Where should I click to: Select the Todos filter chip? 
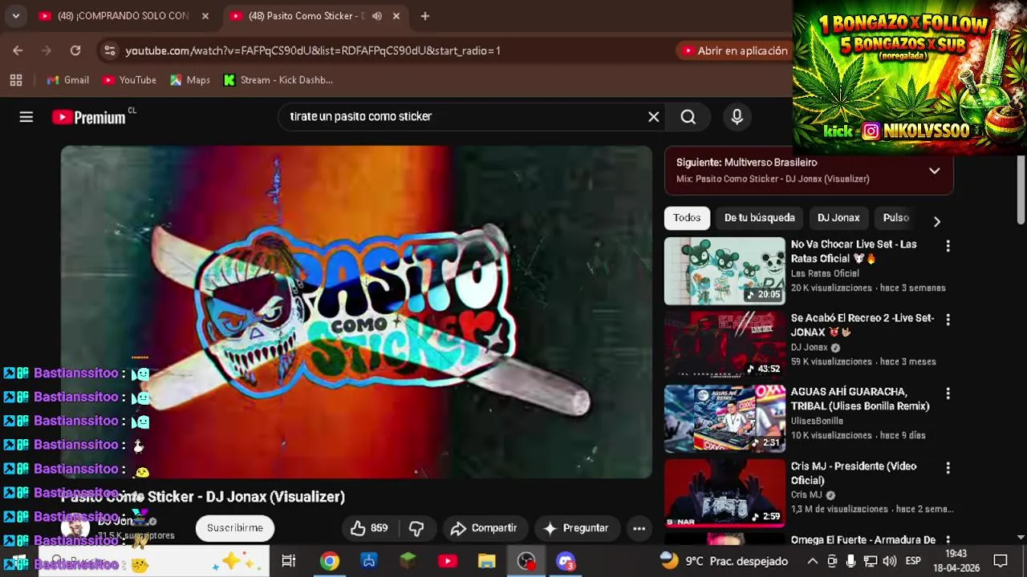687,218
